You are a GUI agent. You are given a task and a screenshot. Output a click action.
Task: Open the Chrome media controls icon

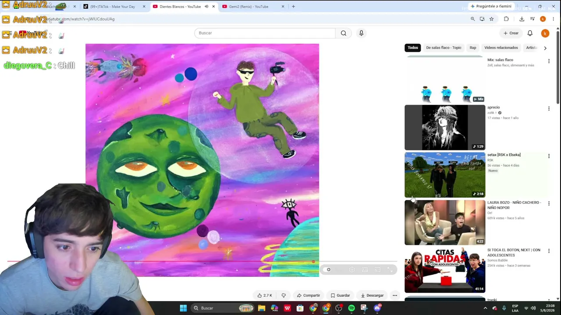[532, 19]
